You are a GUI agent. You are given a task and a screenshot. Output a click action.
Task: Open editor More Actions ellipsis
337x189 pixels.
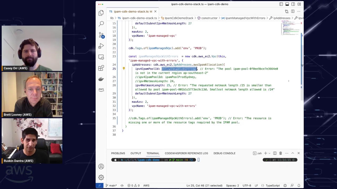point(299,12)
